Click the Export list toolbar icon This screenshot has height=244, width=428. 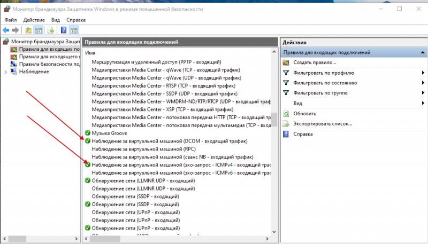coord(51,30)
